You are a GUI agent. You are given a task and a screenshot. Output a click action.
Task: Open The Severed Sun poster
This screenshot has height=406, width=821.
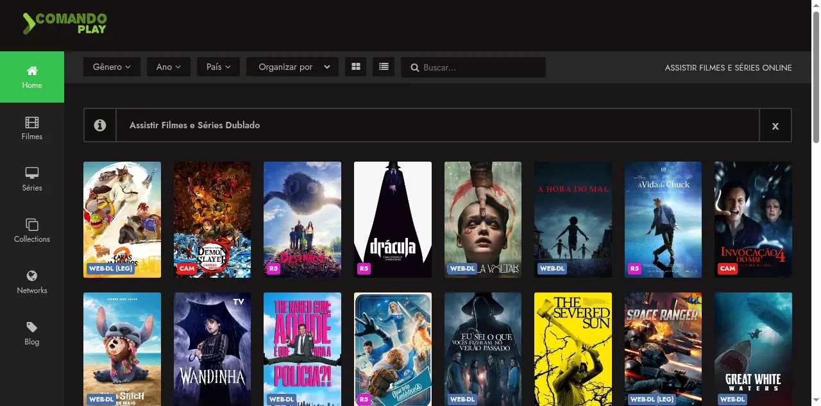point(573,349)
